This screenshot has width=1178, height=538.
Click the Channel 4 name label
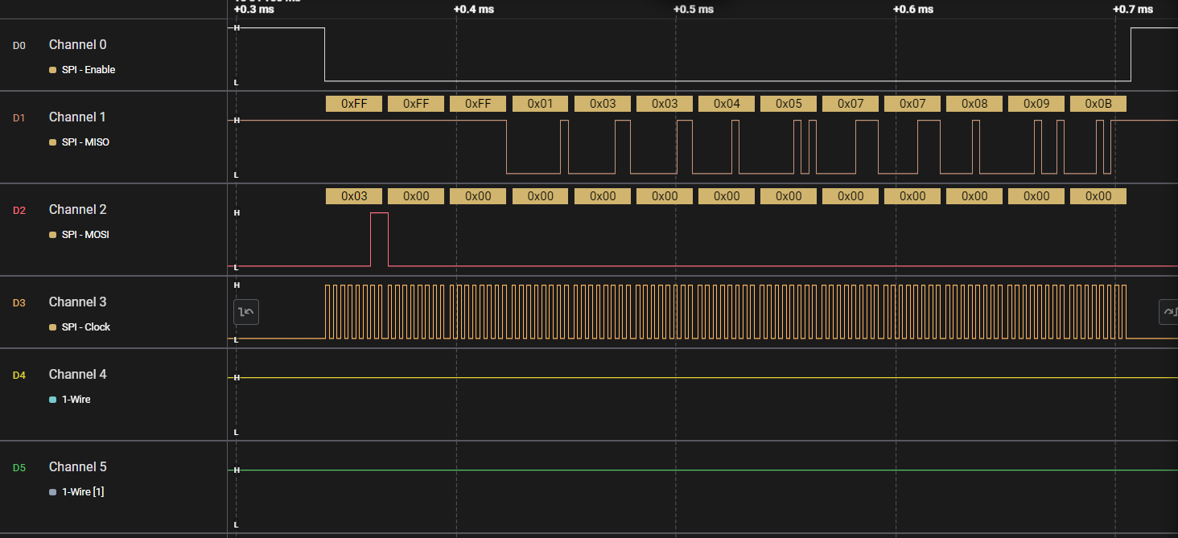77,374
